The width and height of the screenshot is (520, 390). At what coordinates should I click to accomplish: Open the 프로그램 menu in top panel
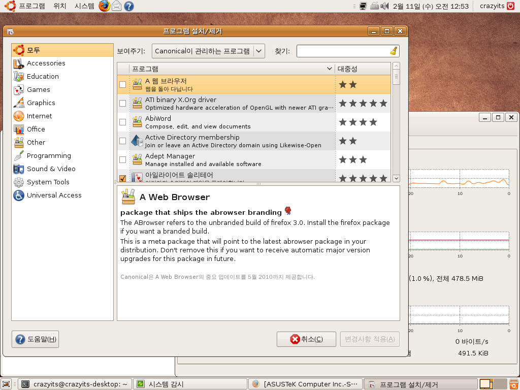click(x=32, y=6)
